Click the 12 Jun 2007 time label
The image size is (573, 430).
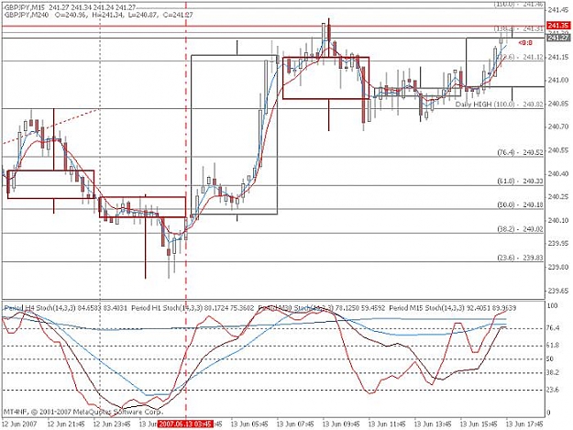[x=19, y=424]
